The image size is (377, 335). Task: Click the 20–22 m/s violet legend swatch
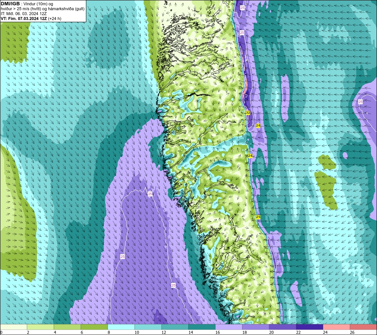[283, 327]
